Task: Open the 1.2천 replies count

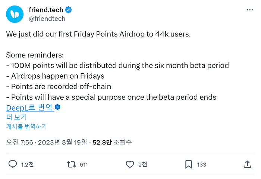Action: click(28, 164)
